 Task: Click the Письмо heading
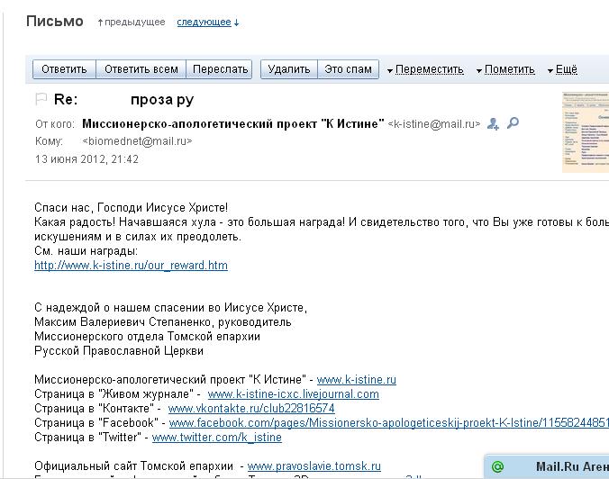pos(55,21)
